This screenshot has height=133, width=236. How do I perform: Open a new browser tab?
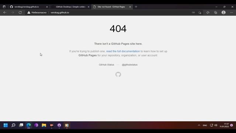pyautogui.click(x=136, y=7)
